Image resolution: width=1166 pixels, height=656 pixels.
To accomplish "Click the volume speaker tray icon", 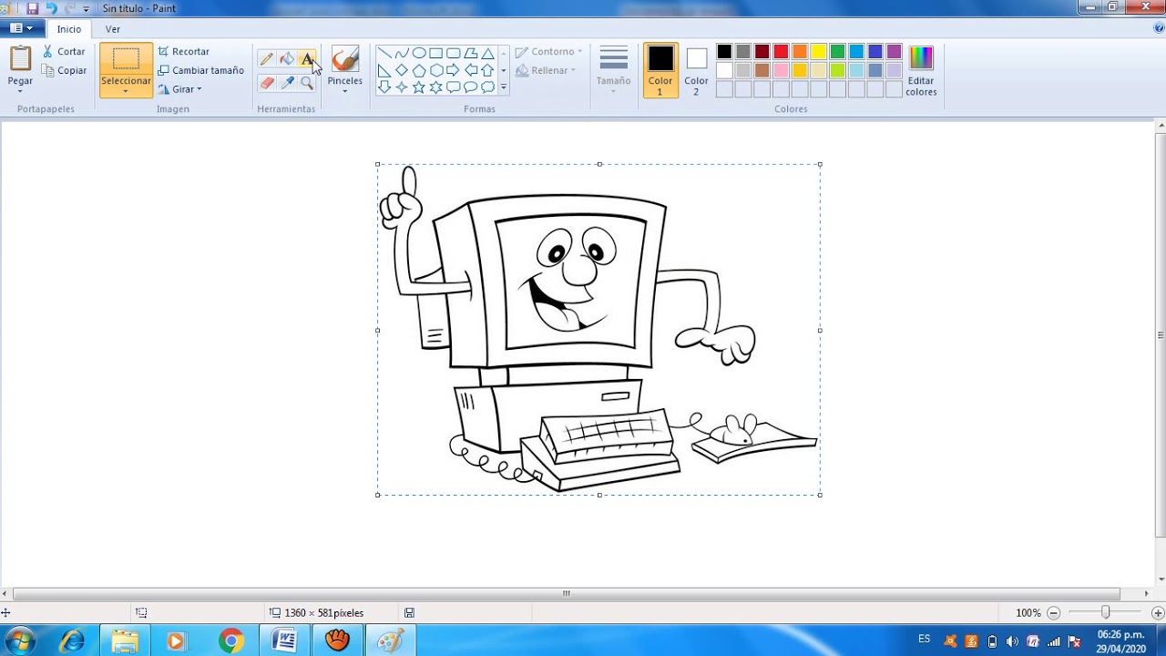I will pyautogui.click(x=1012, y=641).
